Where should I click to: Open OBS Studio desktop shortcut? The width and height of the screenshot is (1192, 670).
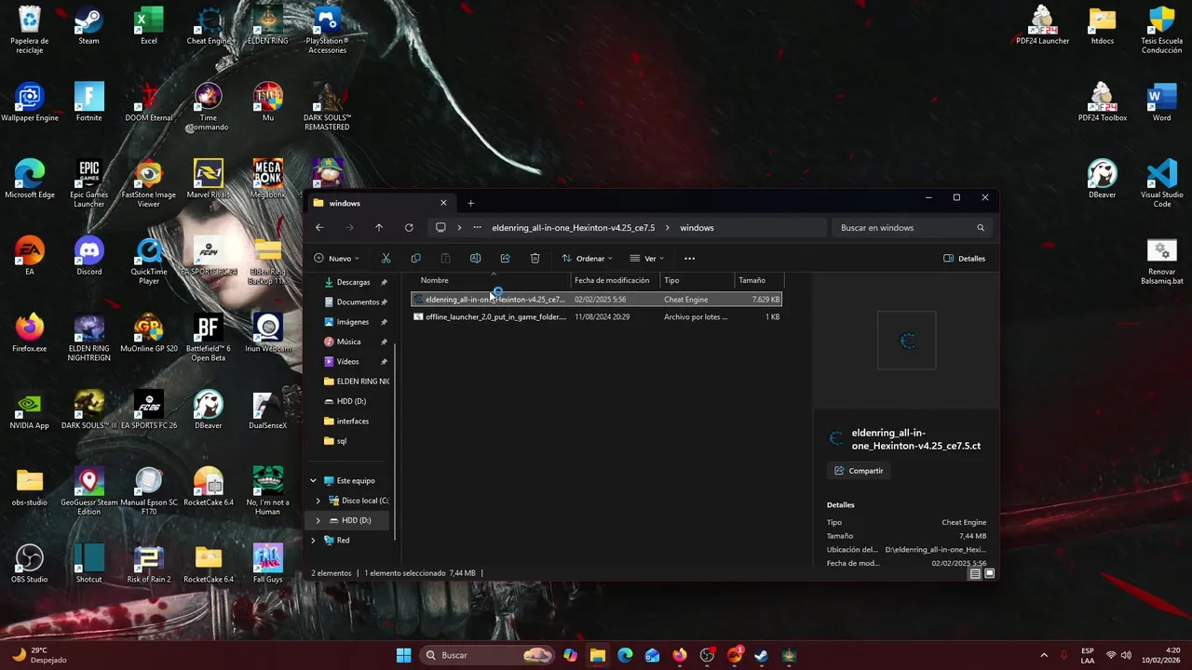click(x=29, y=565)
